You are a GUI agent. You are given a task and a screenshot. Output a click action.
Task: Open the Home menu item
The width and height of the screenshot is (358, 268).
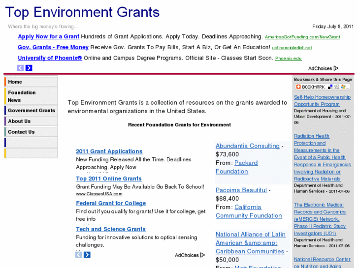[31, 82]
